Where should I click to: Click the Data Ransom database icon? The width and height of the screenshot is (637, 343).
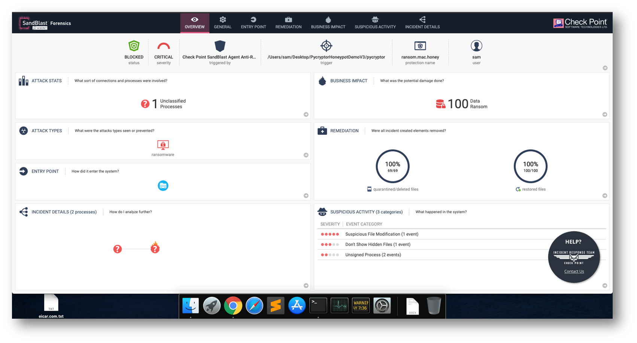click(x=441, y=104)
